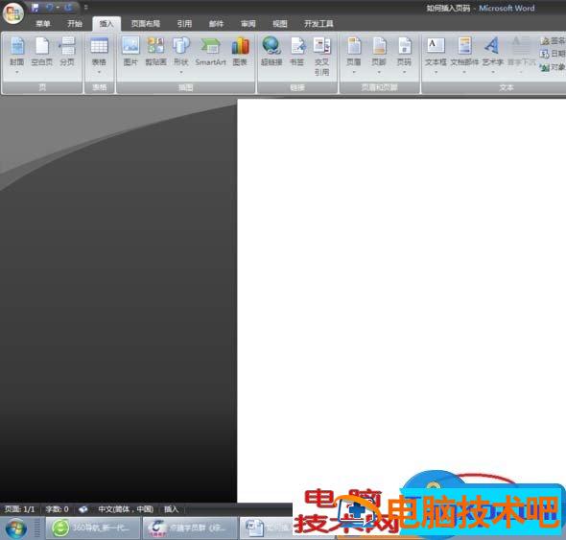Insert a page break (分页)

point(67,52)
